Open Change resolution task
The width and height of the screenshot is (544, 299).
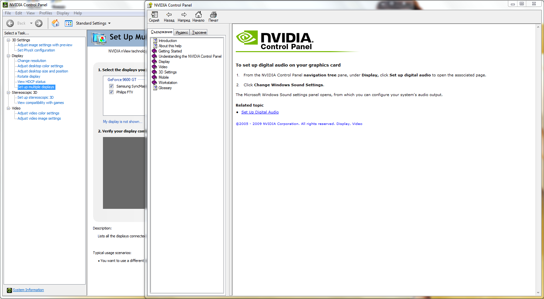[32, 61]
